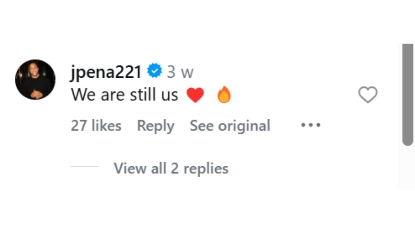This screenshot has width=415, height=233.
Task: Open the jpena221 username link
Action: click(x=106, y=72)
